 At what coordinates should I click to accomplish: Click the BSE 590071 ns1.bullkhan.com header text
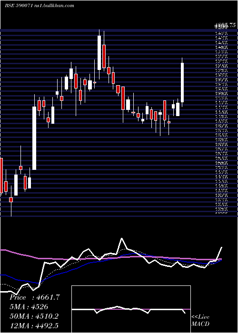39,6
